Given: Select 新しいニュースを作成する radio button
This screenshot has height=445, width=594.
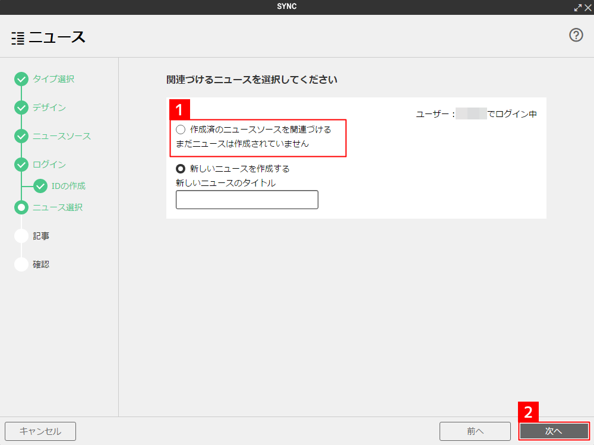Looking at the screenshot, I should point(181,169).
